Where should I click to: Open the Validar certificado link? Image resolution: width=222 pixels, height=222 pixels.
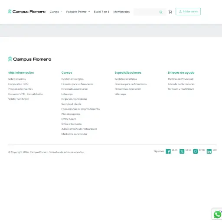tap(19, 99)
